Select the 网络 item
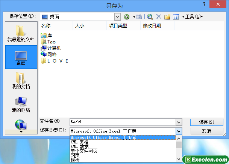Viewport: 229px width, 164px height. [x=49, y=55]
